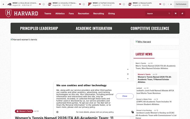Open the Why Harvard link

143,42
